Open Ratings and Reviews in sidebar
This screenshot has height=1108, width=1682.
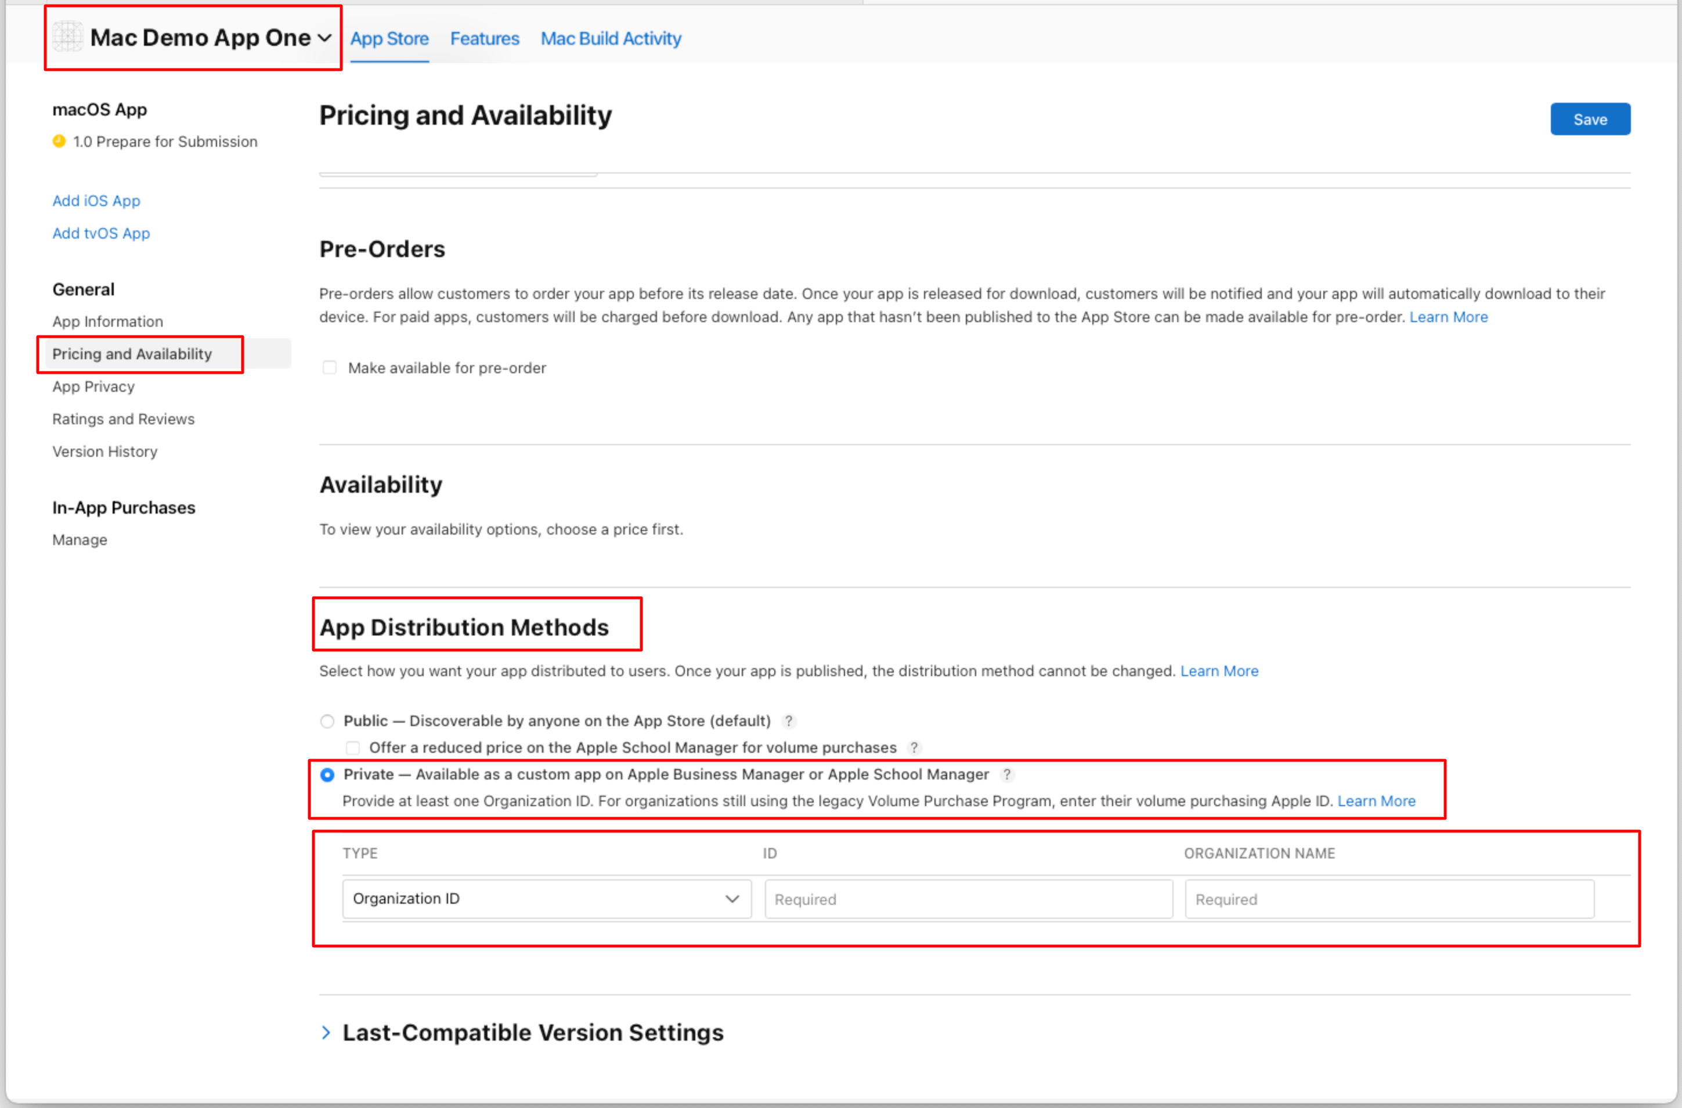point(124,419)
